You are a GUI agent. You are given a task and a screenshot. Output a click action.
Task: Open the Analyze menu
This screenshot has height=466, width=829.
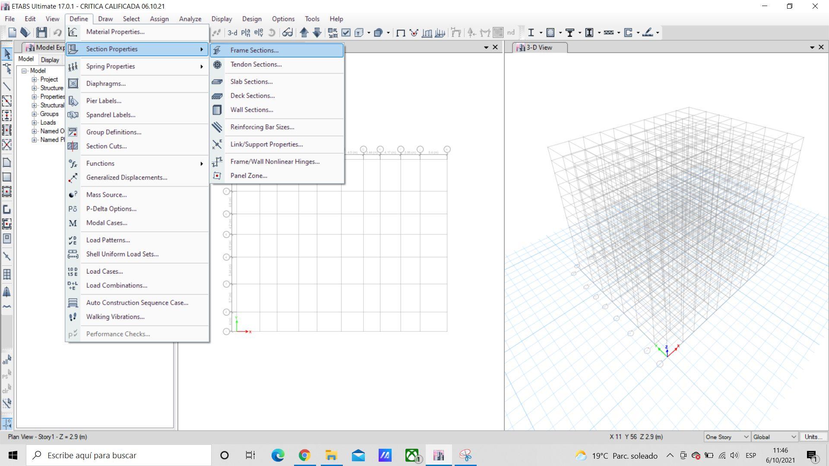pyautogui.click(x=190, y=19)
